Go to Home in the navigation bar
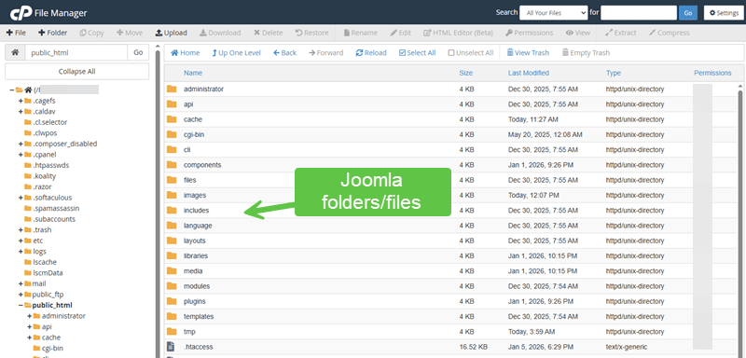Viewport: 746px width, 358px height. pyautogui.click(x=185, y=53)
